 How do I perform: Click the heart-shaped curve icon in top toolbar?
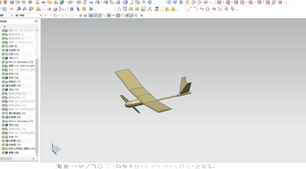[207, 9]
